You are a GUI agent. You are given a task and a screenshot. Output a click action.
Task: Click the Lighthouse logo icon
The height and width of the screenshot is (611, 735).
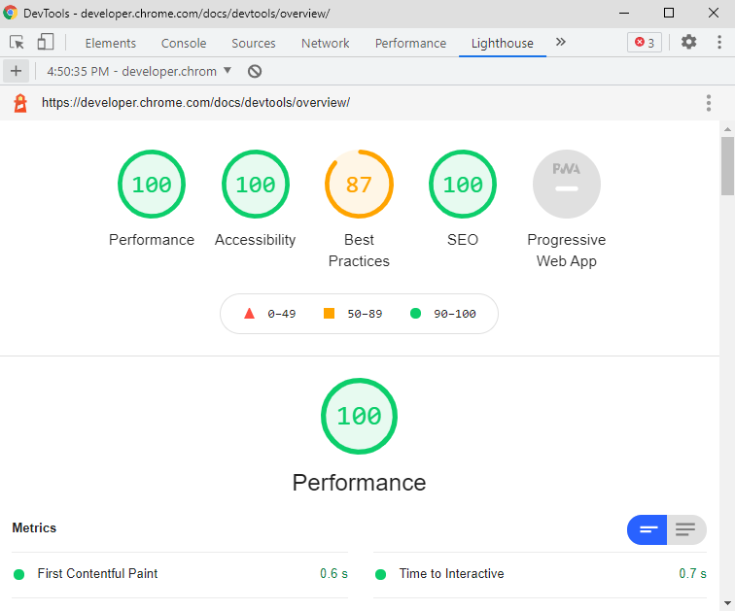pos(20,103)
